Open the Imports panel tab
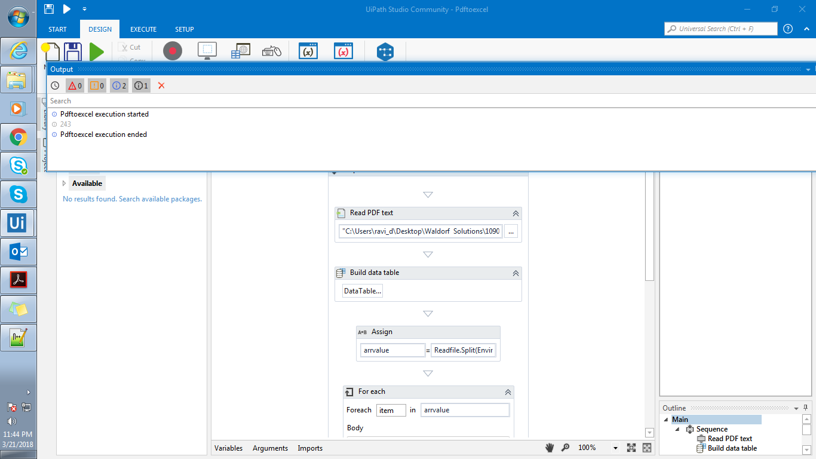The image size is (816, 459). pos(310,448)
